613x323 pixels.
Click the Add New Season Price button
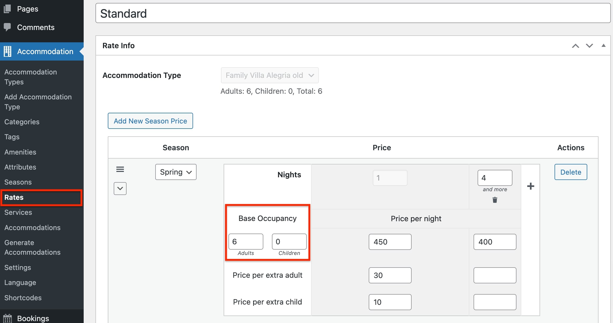point(150,121)
